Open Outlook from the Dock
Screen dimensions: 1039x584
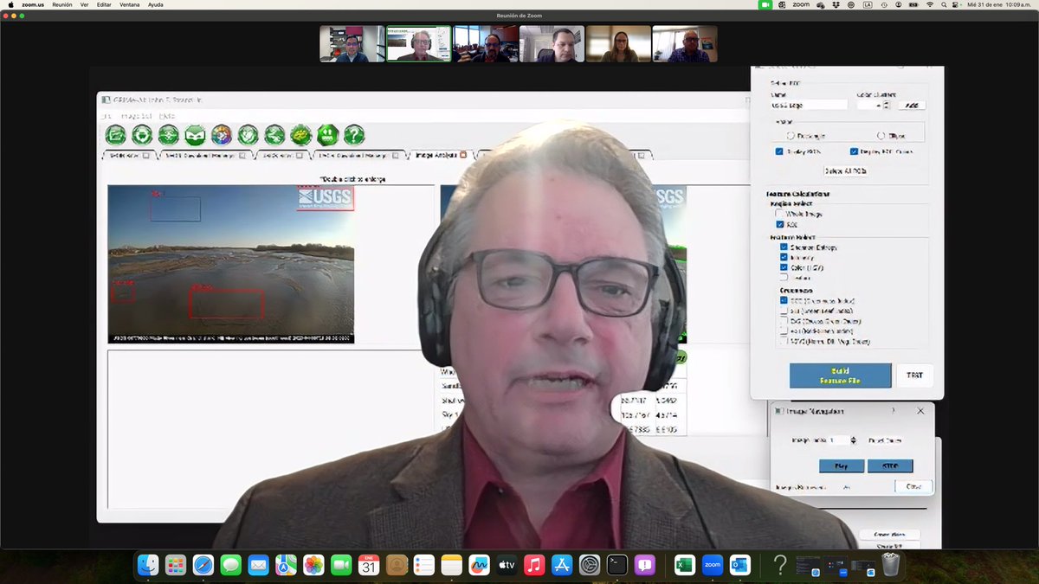(739, 565)
